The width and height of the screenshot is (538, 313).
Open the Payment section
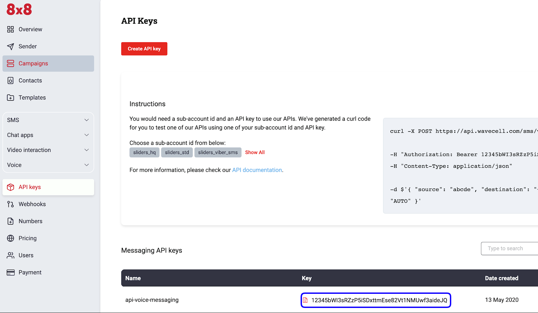[x=48, y=273]
